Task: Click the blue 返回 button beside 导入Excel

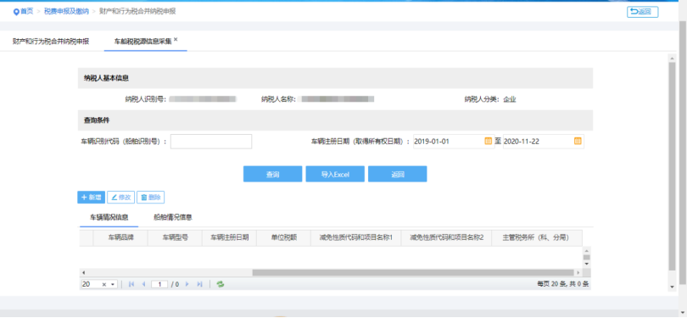Action: (398, 174)
